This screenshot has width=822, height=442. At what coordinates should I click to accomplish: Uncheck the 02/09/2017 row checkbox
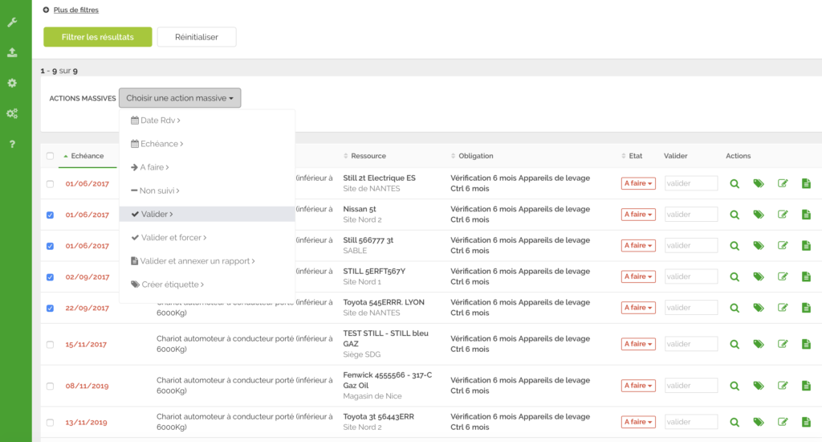(50, 277)
